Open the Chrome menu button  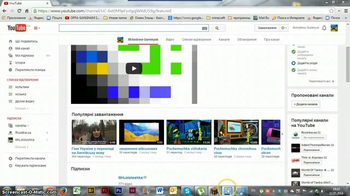click(x=346, y=11)
